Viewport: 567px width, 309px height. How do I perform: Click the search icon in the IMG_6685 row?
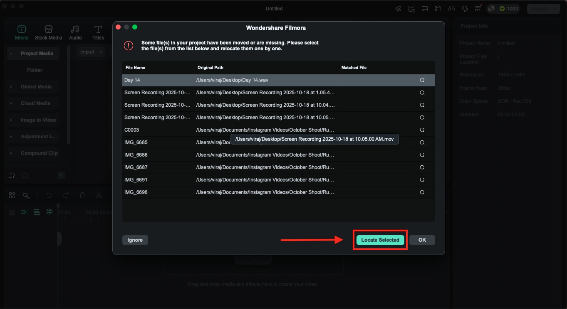click(422, 142)
